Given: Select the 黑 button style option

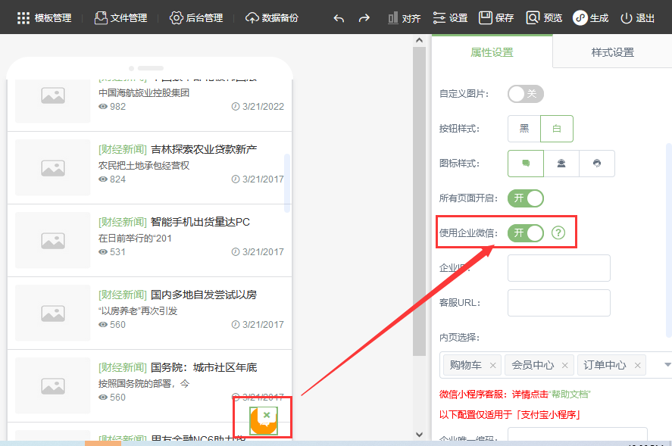Looking at the screenshot, I should (524, 129).
